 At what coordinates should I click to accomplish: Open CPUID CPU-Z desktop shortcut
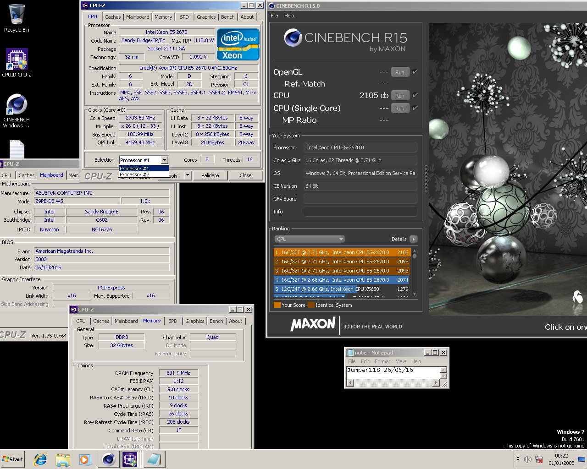(17, 63)
